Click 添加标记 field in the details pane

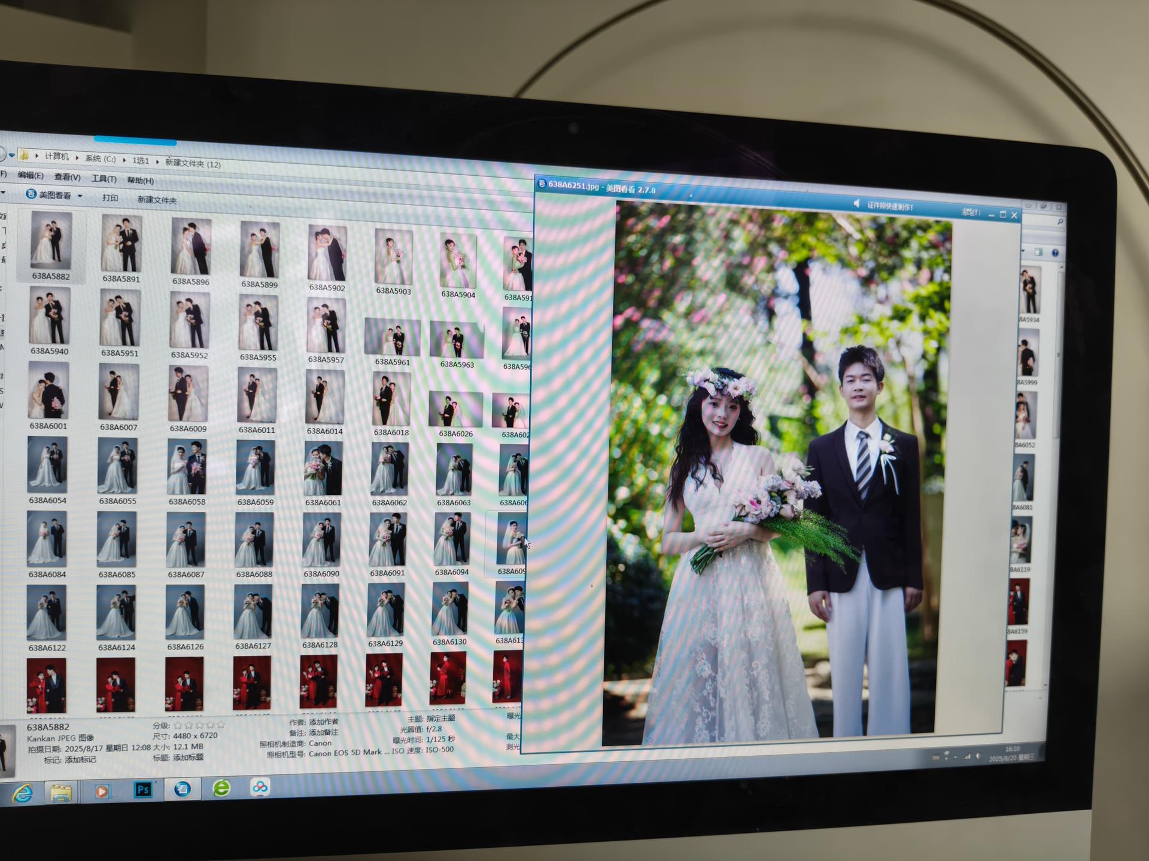pyautogui.click(x=80, y=759)
